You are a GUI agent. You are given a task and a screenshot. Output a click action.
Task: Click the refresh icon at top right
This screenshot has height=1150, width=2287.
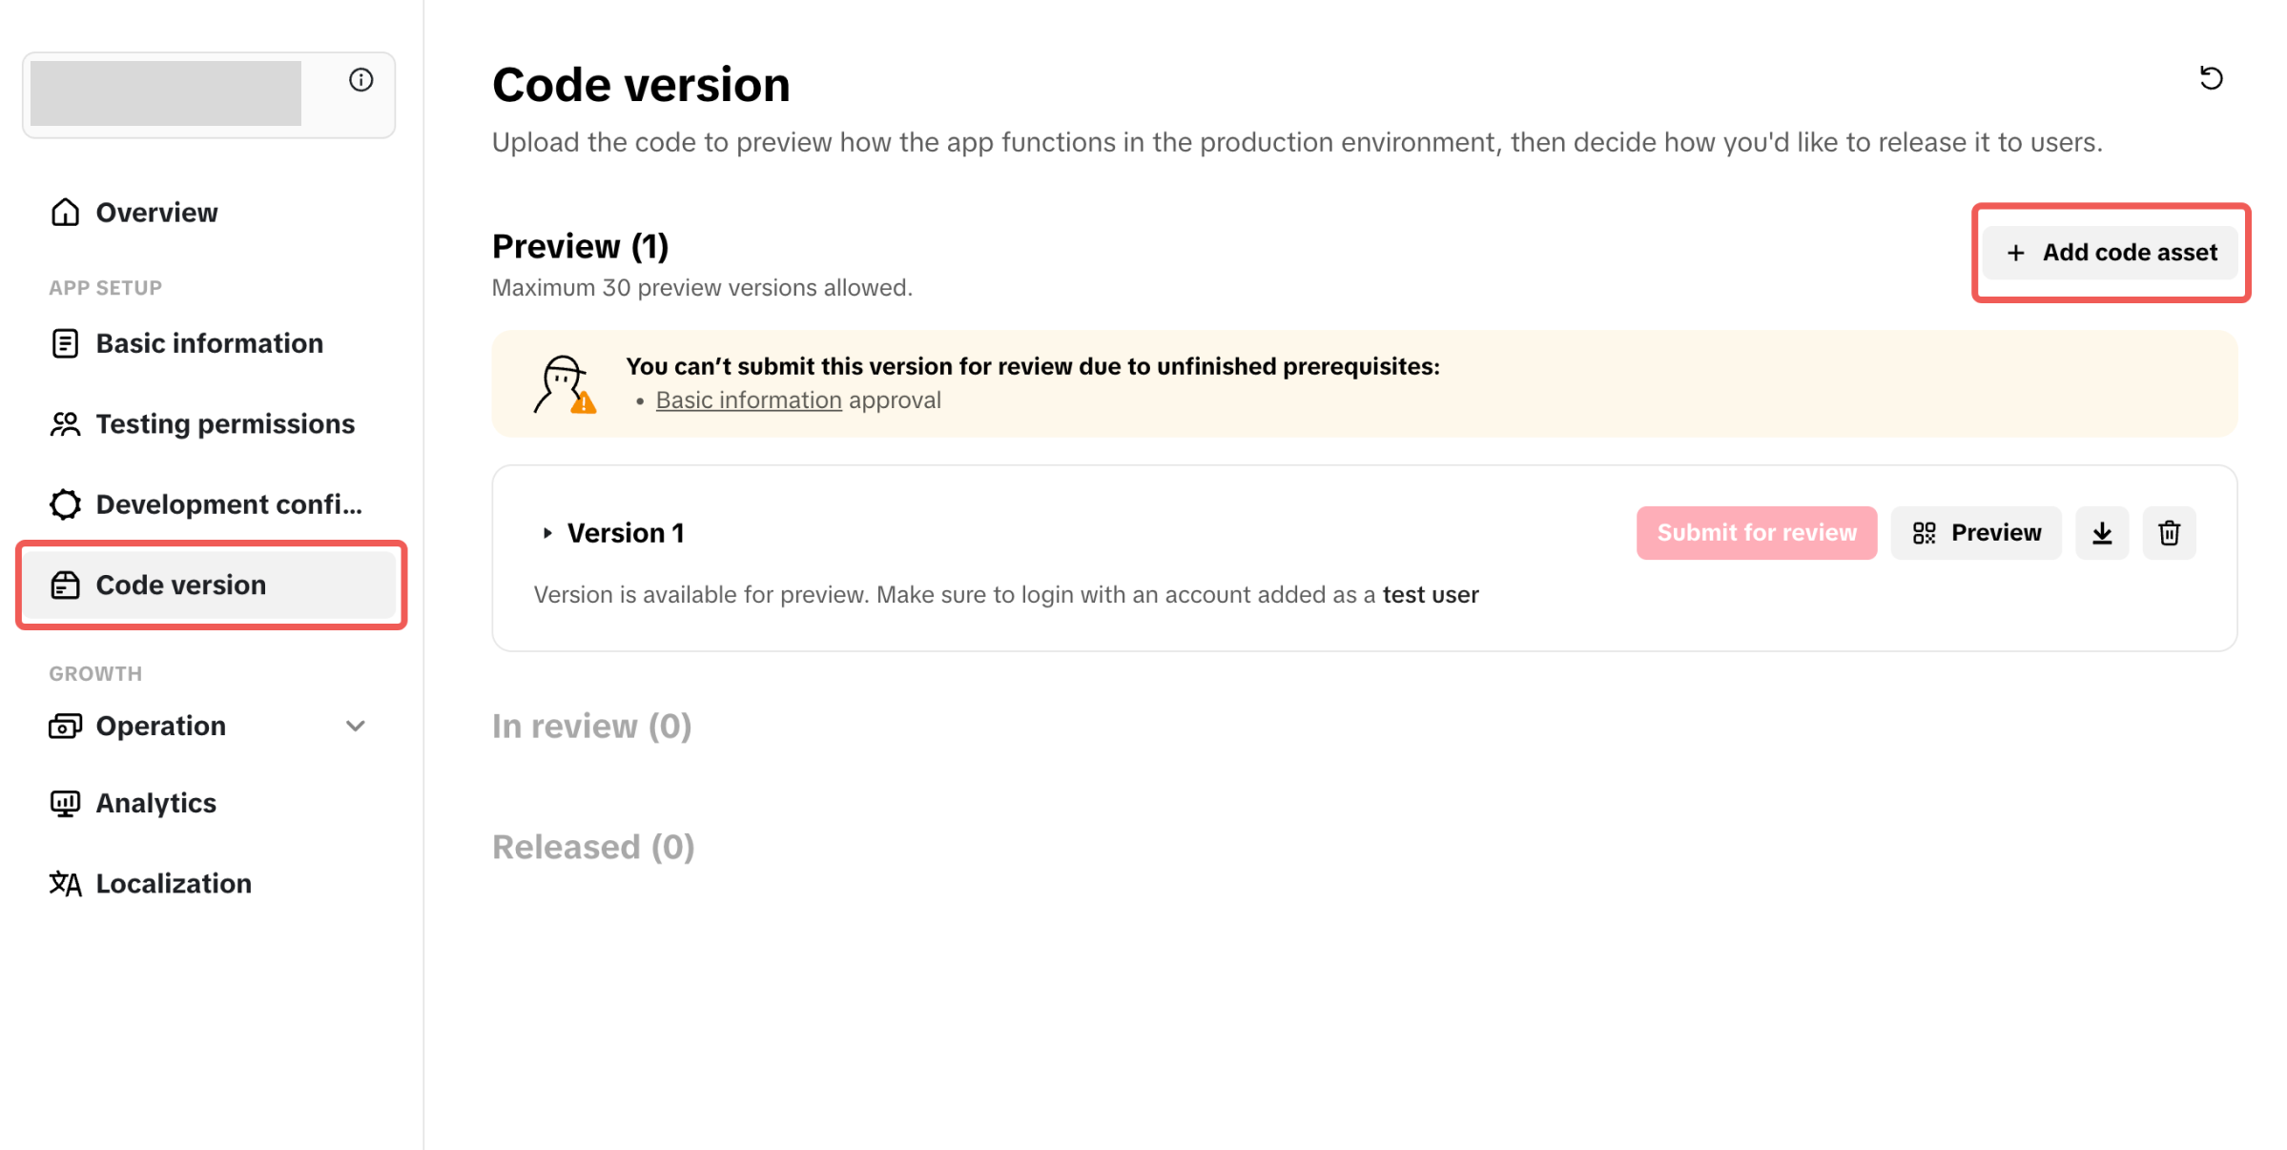point(2211,78)
